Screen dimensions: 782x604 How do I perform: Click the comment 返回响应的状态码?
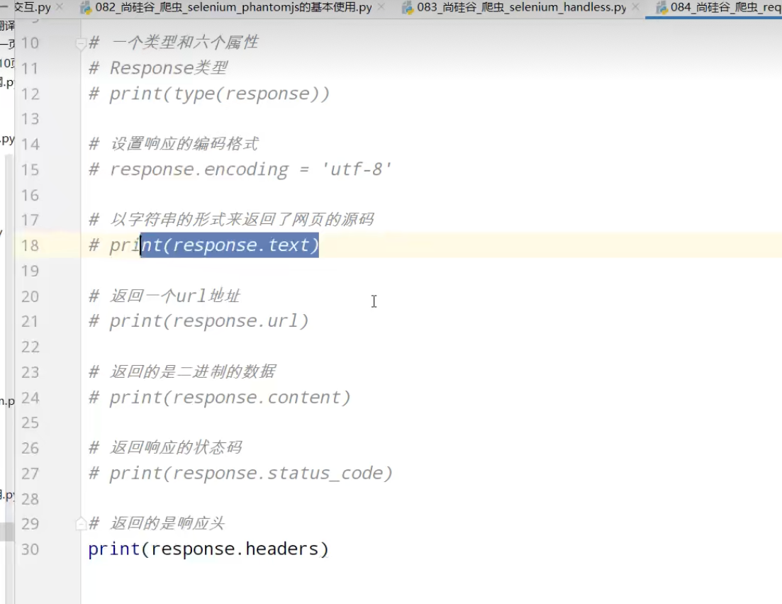pyautogui.click(x=166, y=447)
